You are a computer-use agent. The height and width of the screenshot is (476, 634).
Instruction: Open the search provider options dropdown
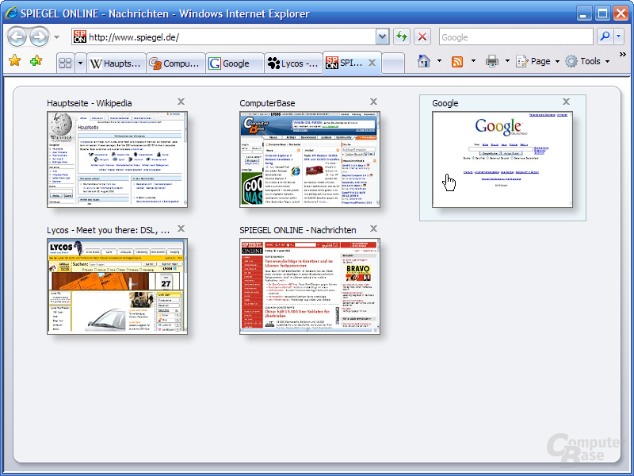pyautogui.click(x=619, y=36)
